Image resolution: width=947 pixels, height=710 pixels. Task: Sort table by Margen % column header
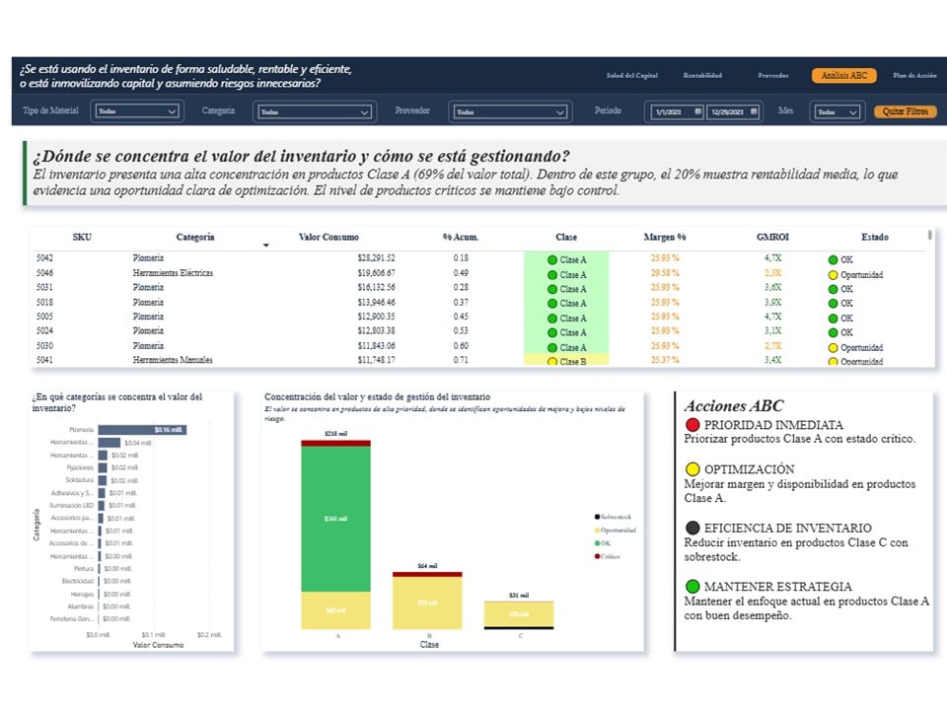coord(664,238)
